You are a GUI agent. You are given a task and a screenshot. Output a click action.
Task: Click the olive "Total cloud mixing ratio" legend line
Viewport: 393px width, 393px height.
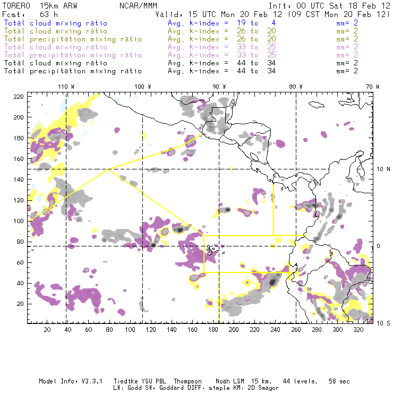click(56, 31)
